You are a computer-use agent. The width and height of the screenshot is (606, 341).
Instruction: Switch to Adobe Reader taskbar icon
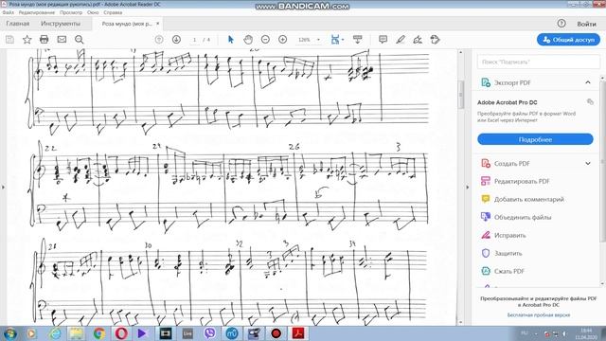(x=298, y=332)
